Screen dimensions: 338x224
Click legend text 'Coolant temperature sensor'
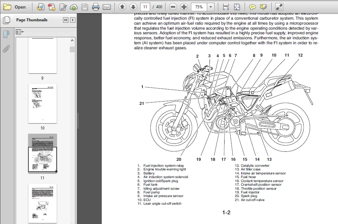click(x=262, y=181)
